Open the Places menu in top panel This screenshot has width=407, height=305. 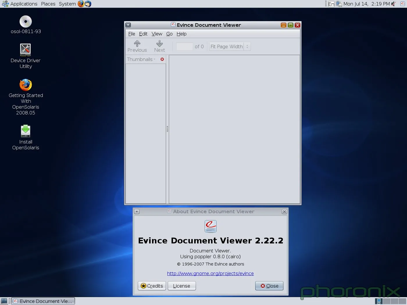48,4
